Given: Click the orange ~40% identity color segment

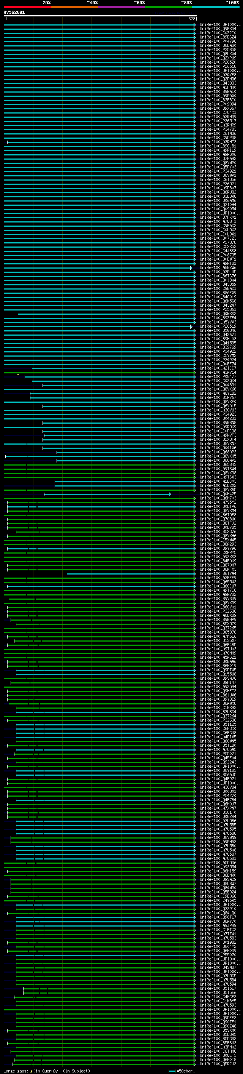Looking at the screenshot, I should [x=74, y=7].
